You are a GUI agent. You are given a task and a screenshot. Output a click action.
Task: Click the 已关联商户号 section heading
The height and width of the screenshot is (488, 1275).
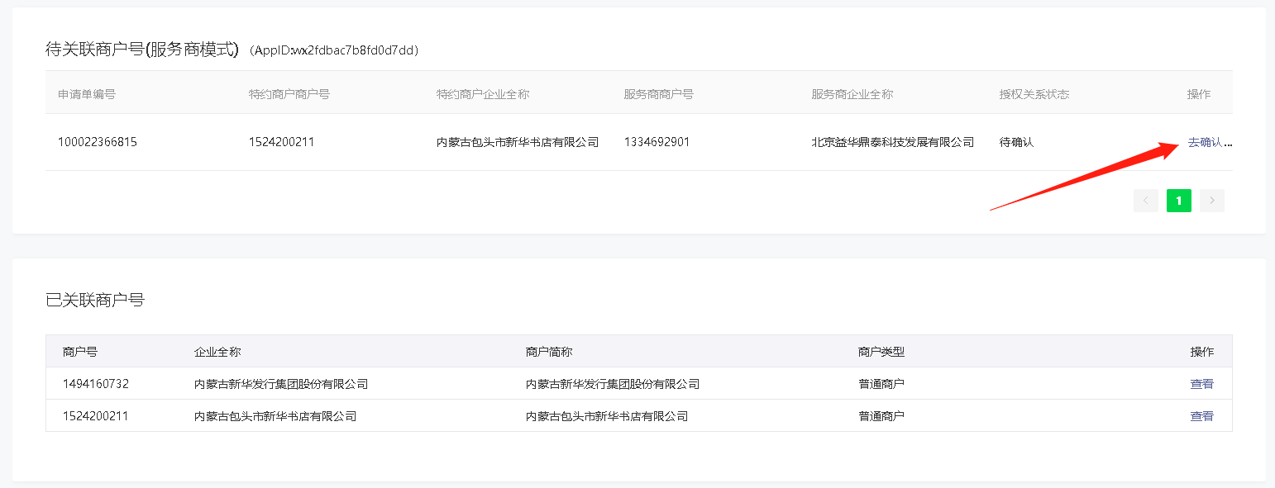pyautogui.click(x=95, y=300)
